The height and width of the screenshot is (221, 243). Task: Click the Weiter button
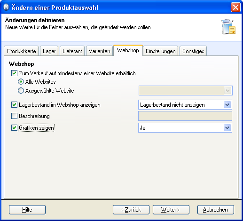point(171,210)
